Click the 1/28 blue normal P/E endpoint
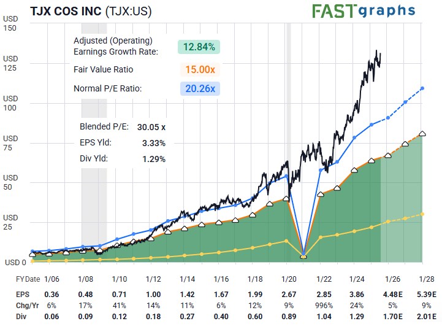The image size is (442, 329). point(422,88)
